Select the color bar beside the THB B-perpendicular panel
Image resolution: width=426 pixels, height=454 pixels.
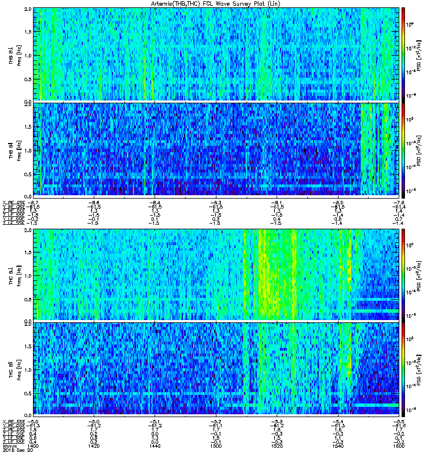click(x=403, y=54)
